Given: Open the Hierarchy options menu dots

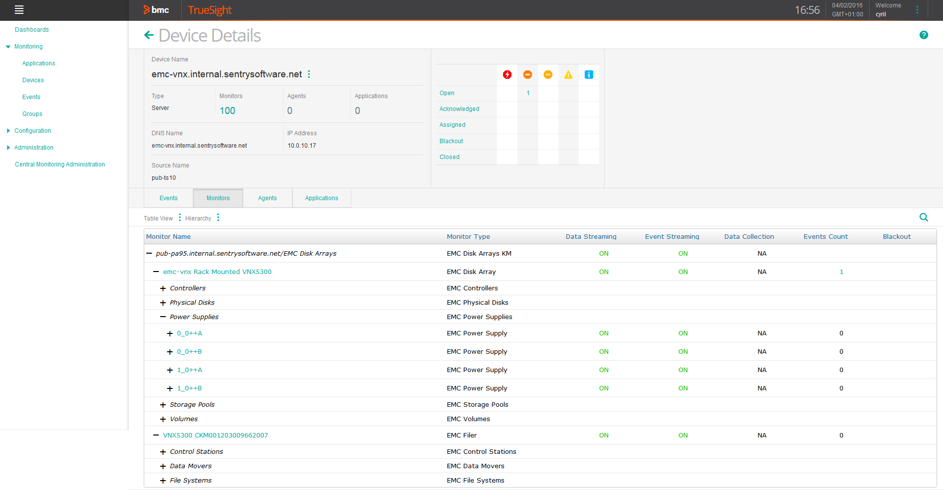Looking at the screenshot, I should coord(218,218).
